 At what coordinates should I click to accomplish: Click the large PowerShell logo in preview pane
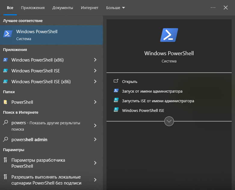[169, 35]
